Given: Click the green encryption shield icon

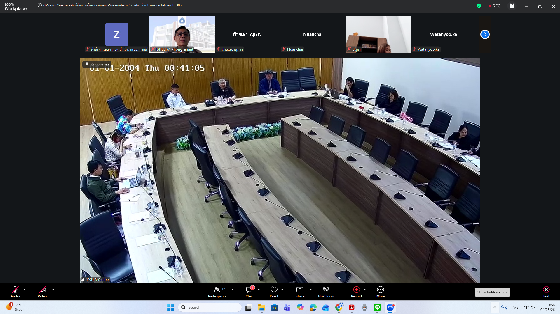Looking at the screenshot, I should [479, 6].
